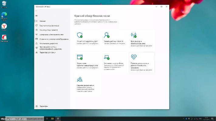
Task: Click the person Account protection card
Action: click(115, 40)
